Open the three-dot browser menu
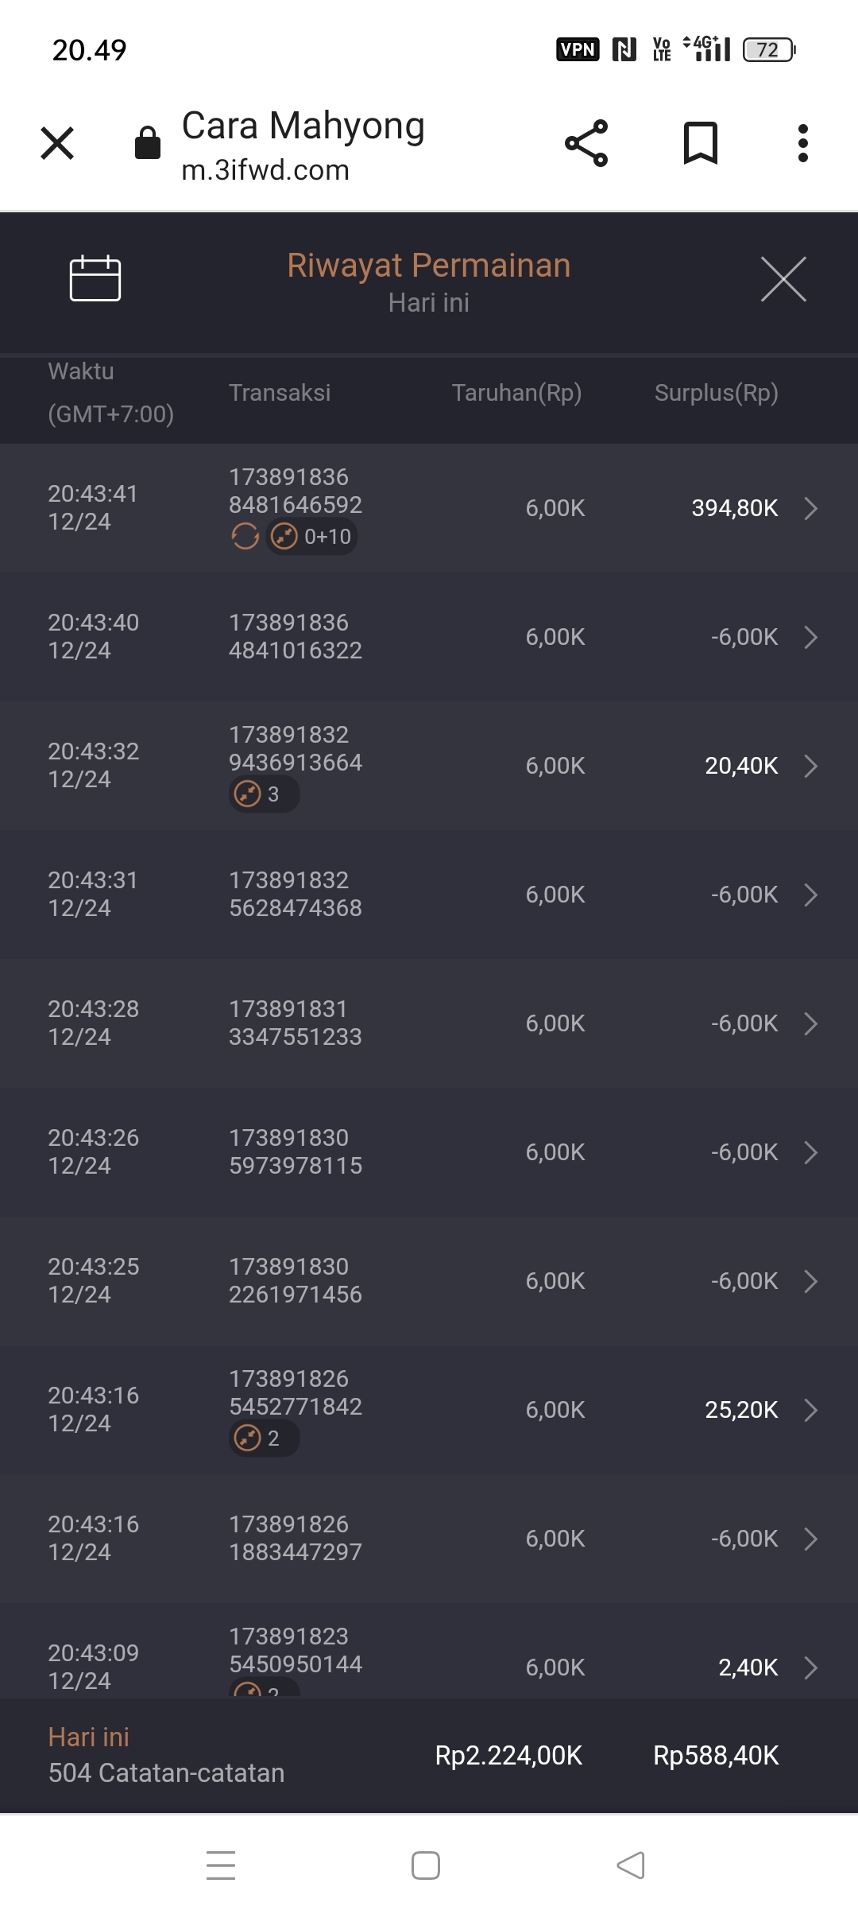This screenshot has height=1918, width=858. 803,143
